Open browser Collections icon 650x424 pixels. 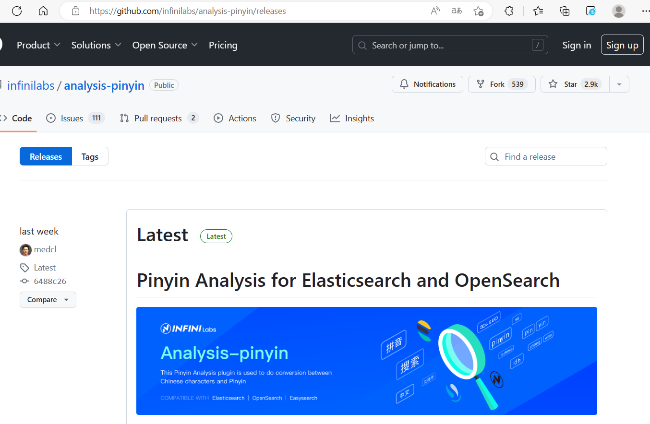click(565, 11)
